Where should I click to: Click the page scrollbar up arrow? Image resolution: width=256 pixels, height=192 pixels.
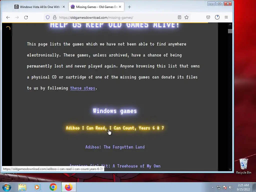[230, 25]
